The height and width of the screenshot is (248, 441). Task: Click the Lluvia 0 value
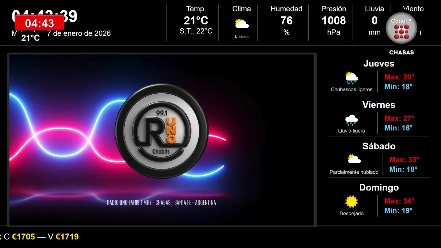375,21
